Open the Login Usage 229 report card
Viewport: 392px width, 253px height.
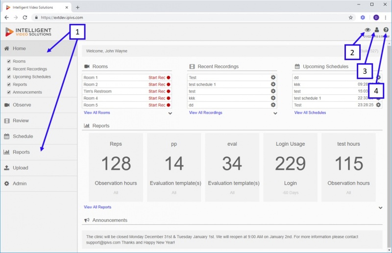290,167
